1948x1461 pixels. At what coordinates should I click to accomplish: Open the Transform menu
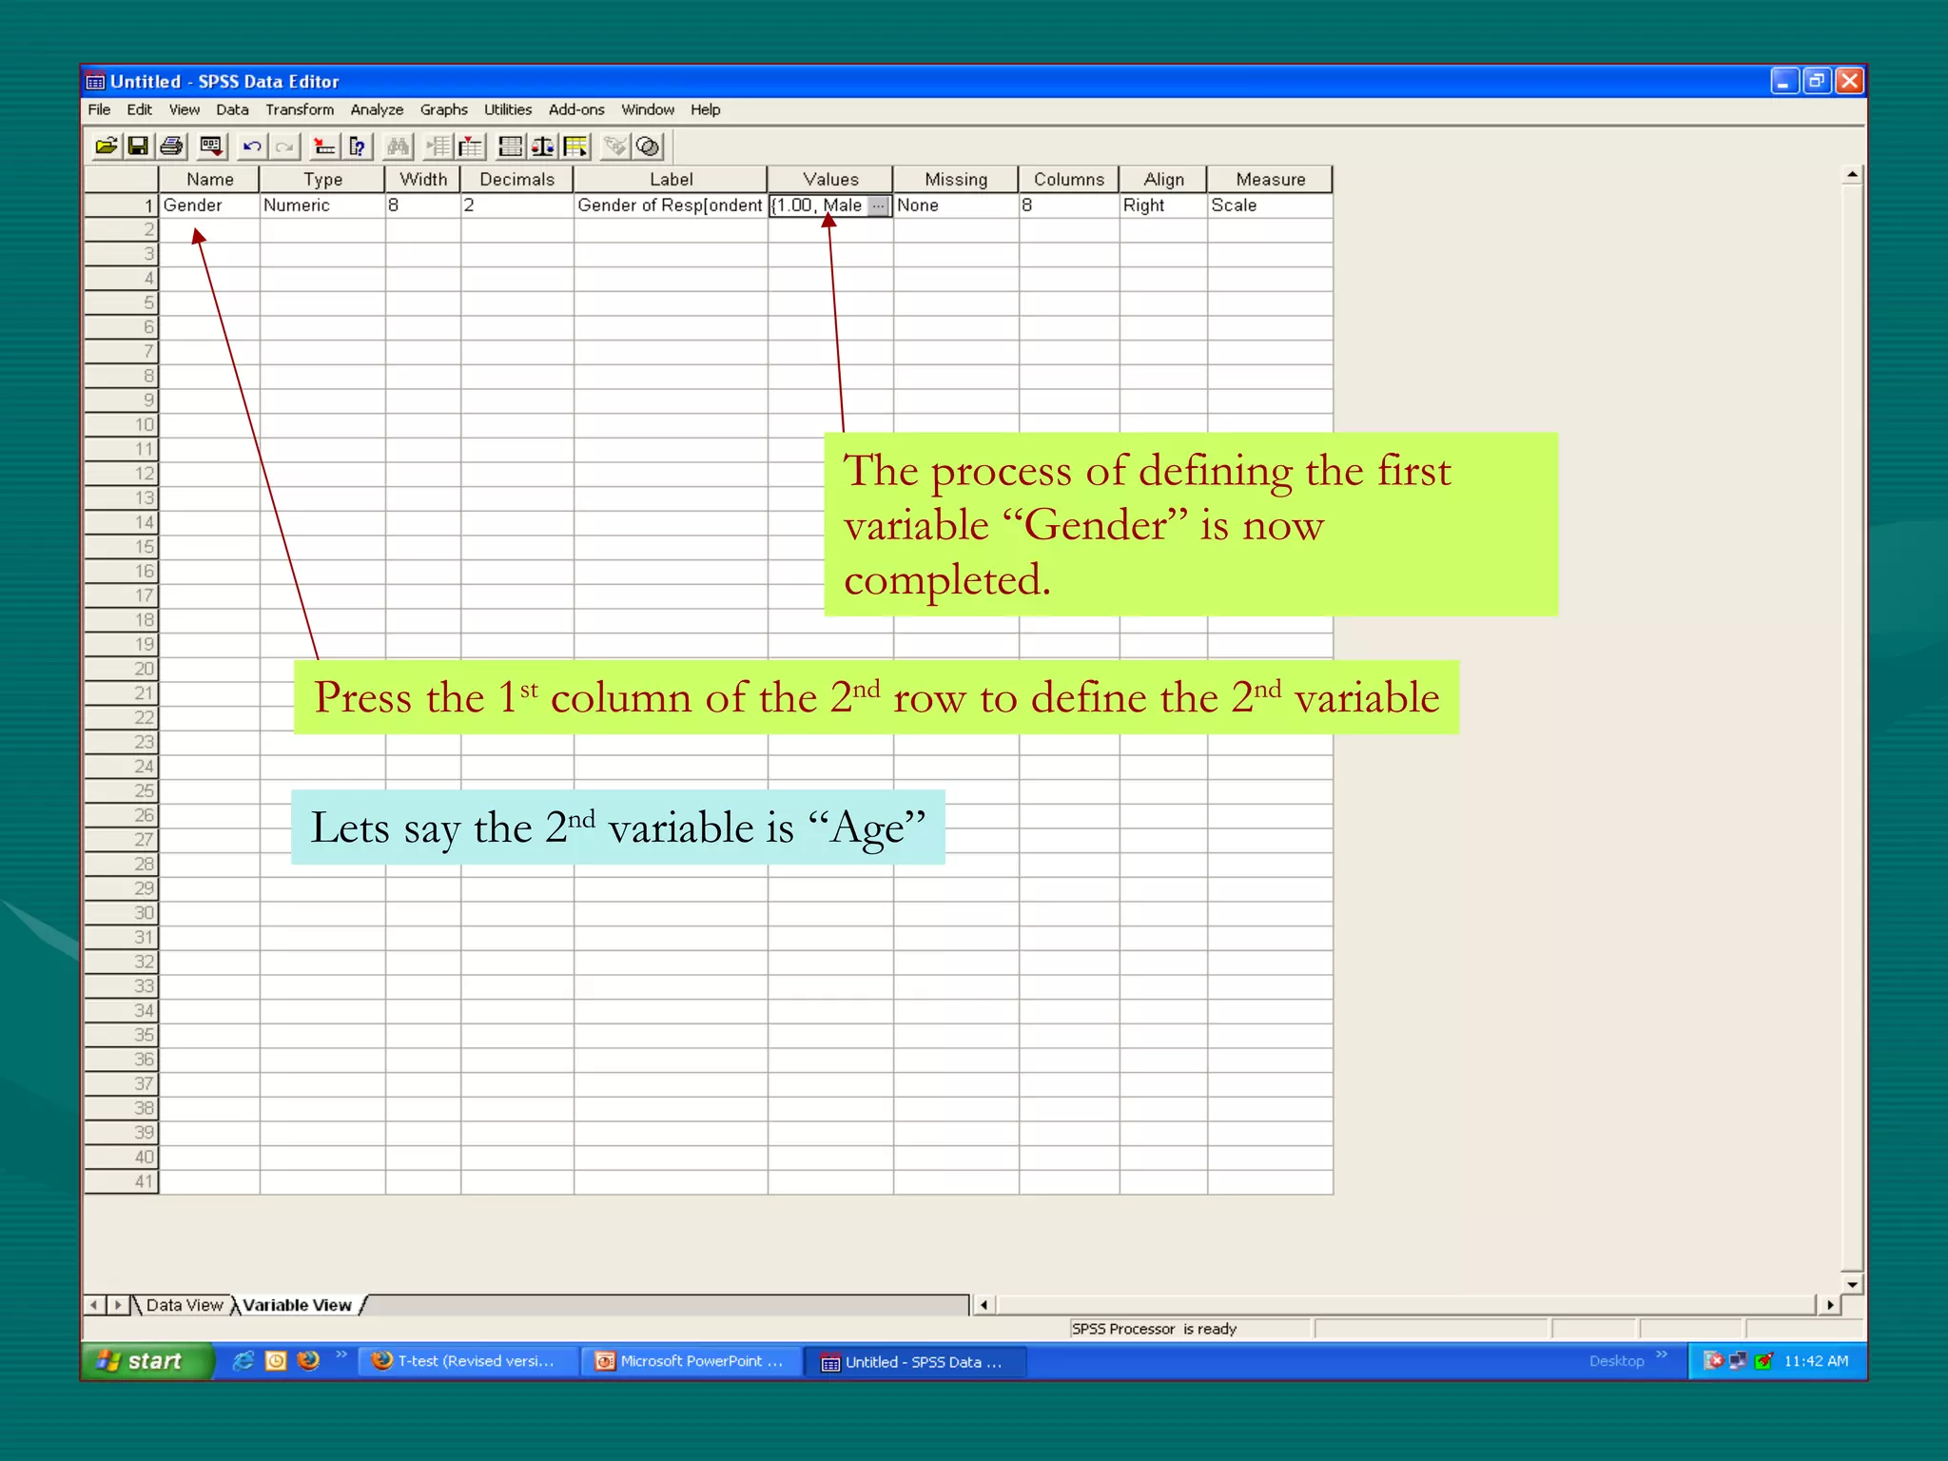(x=299, y=109)
